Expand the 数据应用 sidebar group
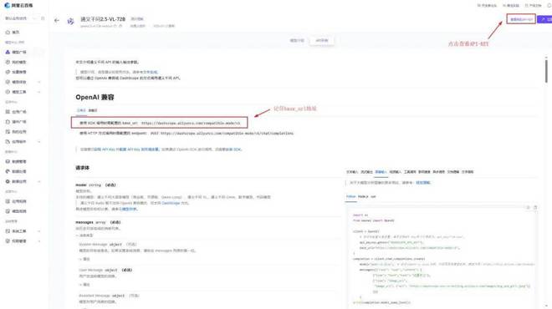 point(39,181)
